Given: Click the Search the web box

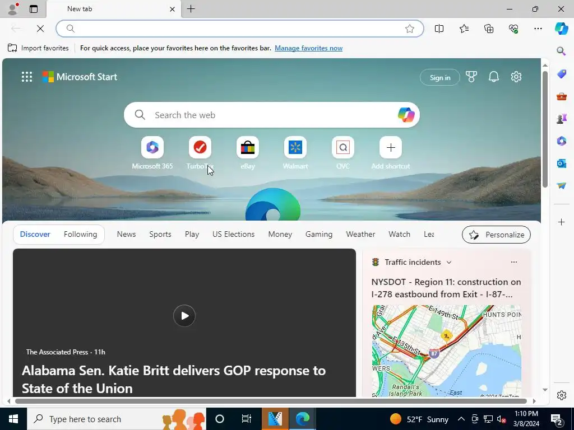Looking at the screenshot, I should pyautogui.click(x=272, y=115).
